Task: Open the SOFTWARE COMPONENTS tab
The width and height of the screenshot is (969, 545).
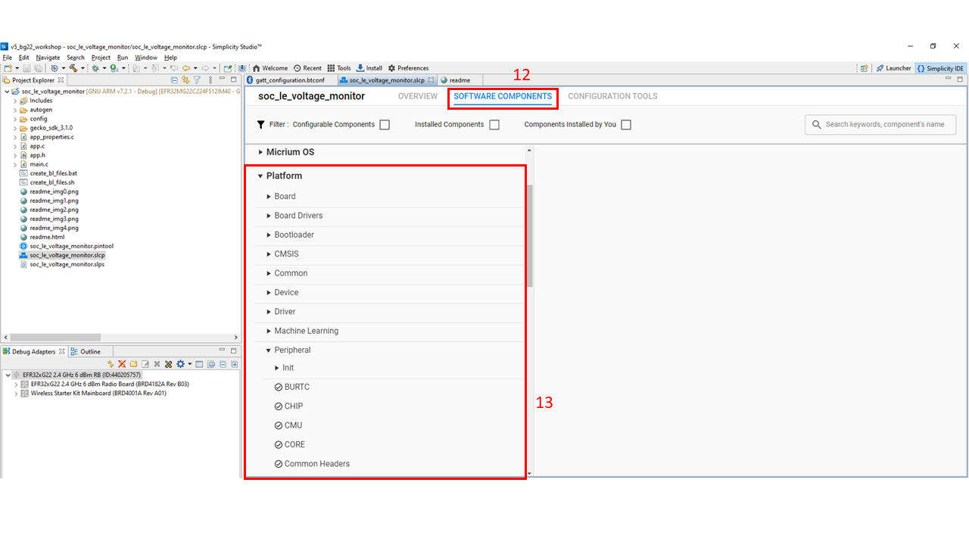Action: (x=503, y=96)
